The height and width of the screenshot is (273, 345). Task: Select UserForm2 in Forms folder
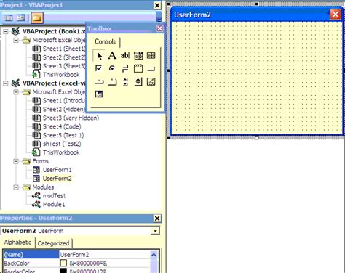pos(57,179)
